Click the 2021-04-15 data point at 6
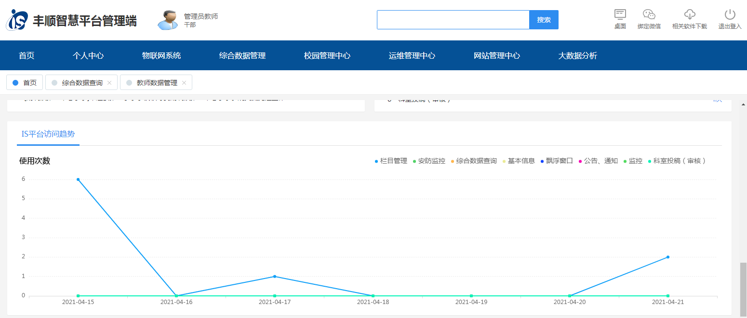Image resolution: width=747 pixels, height=318 pixels. 78,179
